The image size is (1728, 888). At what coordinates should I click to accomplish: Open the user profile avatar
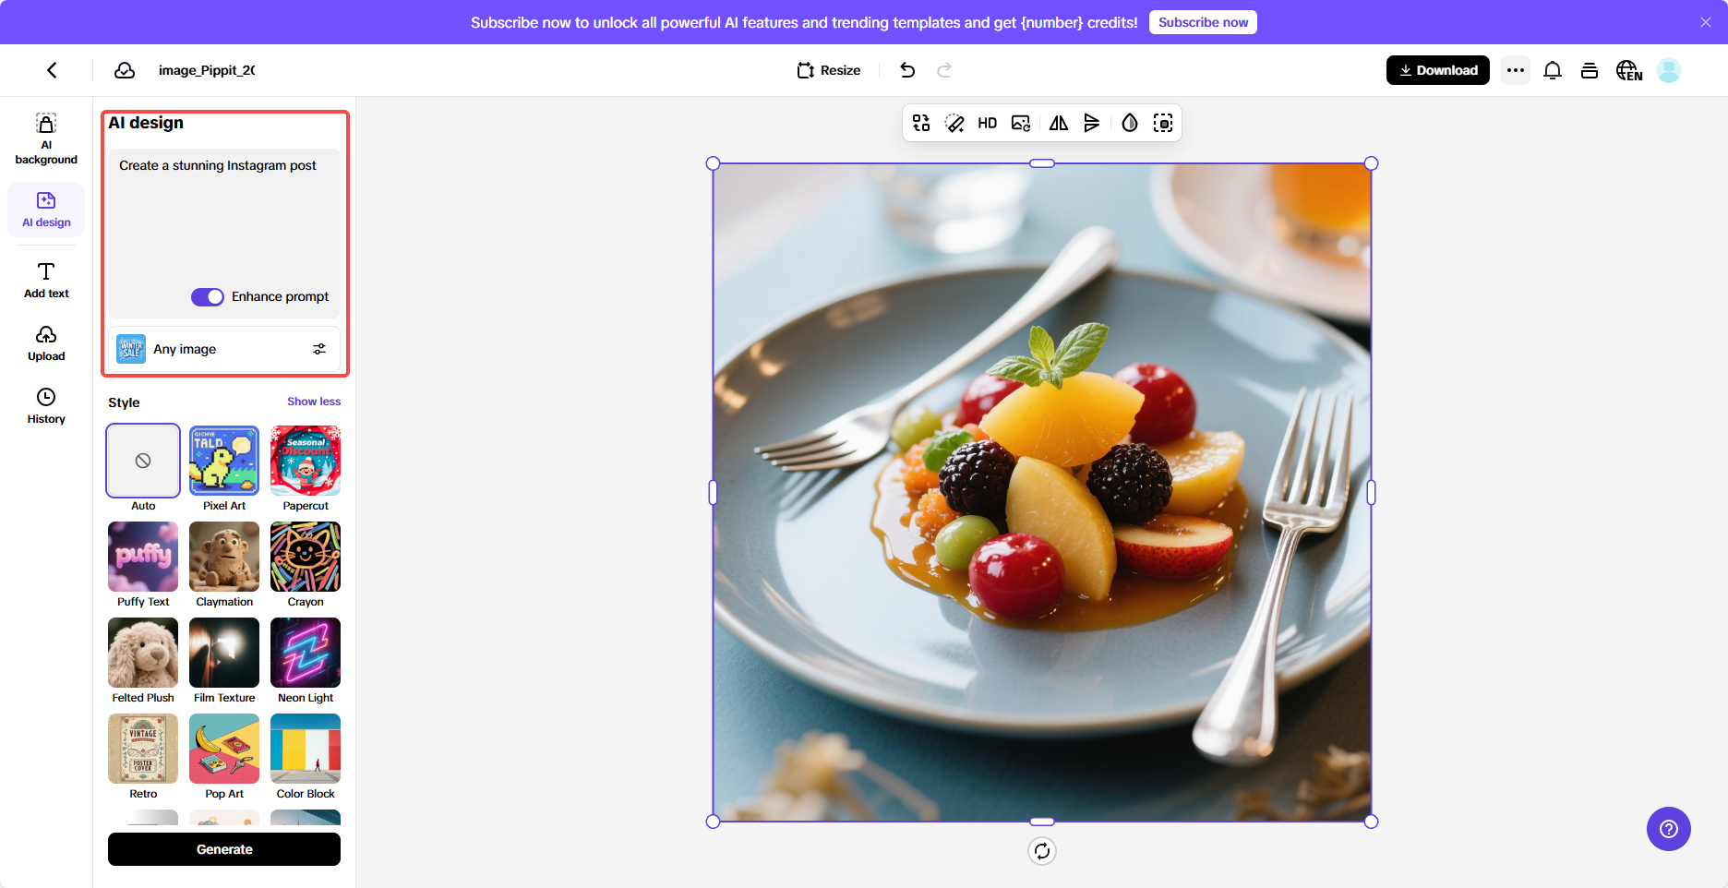point(1669,70)
